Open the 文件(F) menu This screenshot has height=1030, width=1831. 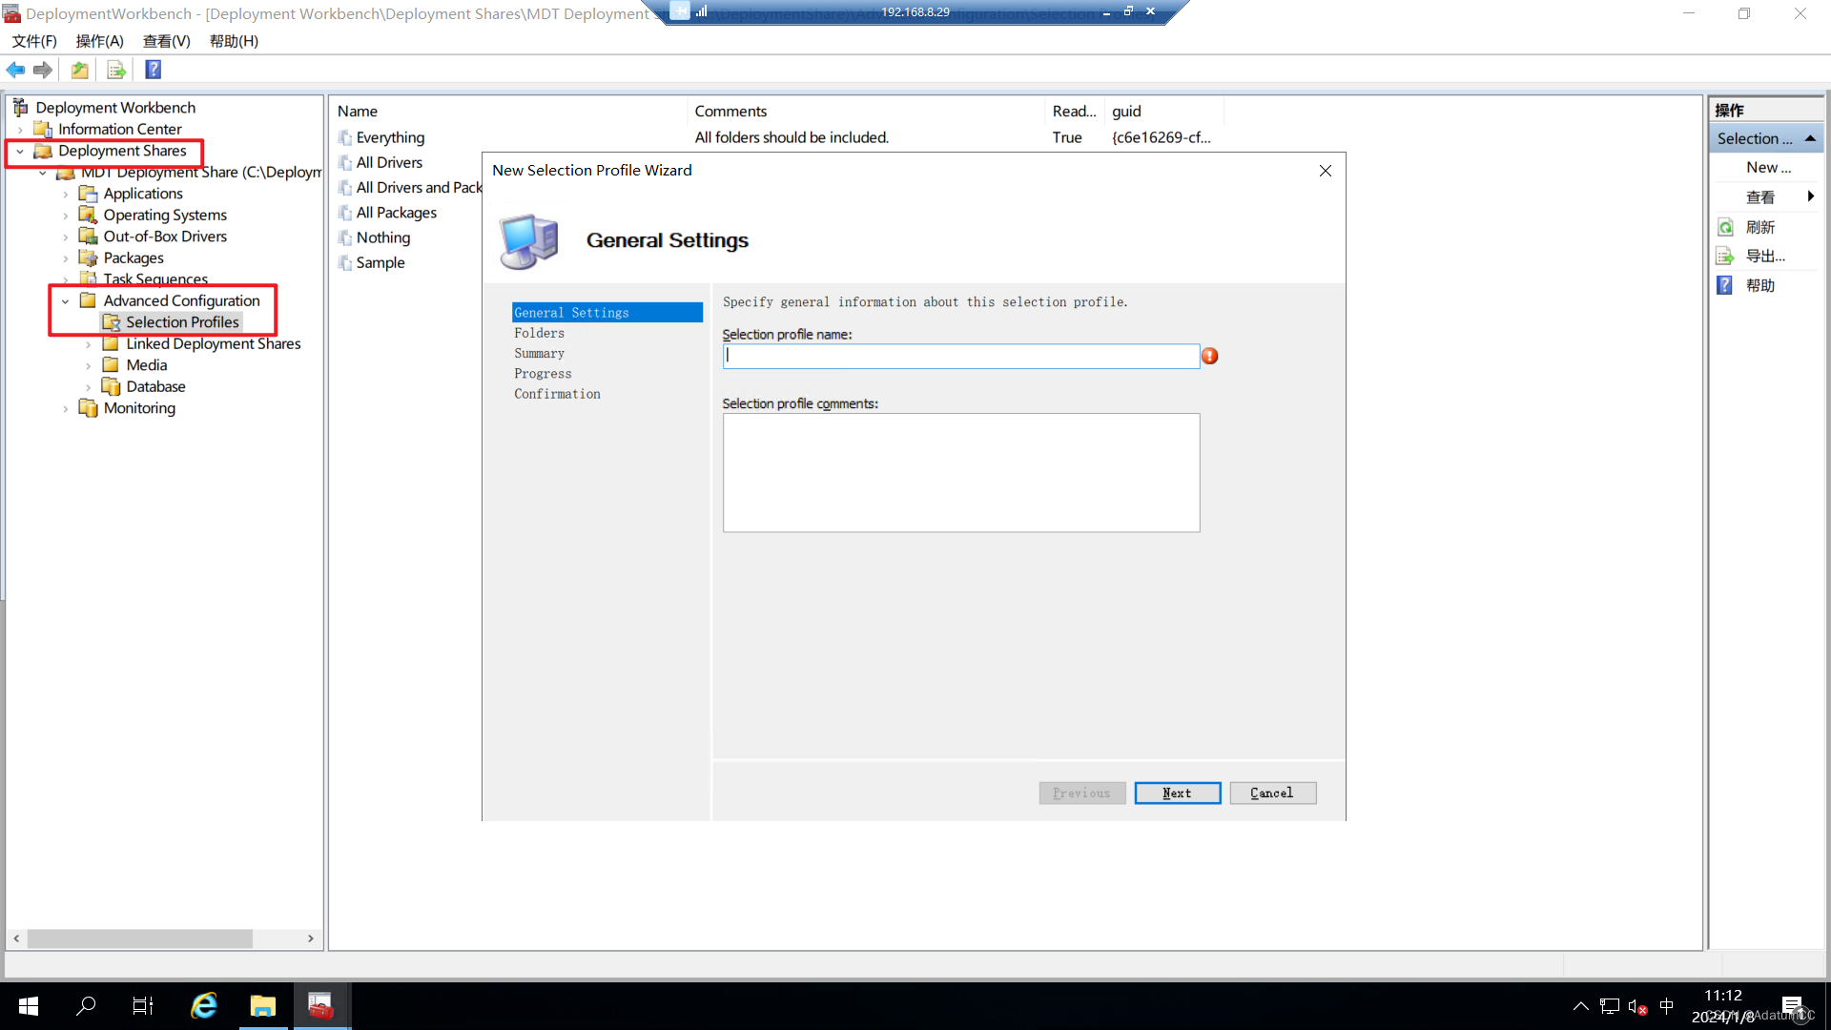coord(34,41)
